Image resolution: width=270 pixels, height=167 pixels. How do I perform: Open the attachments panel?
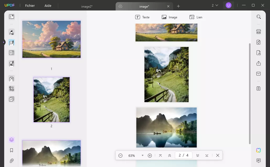click(12, 160)
